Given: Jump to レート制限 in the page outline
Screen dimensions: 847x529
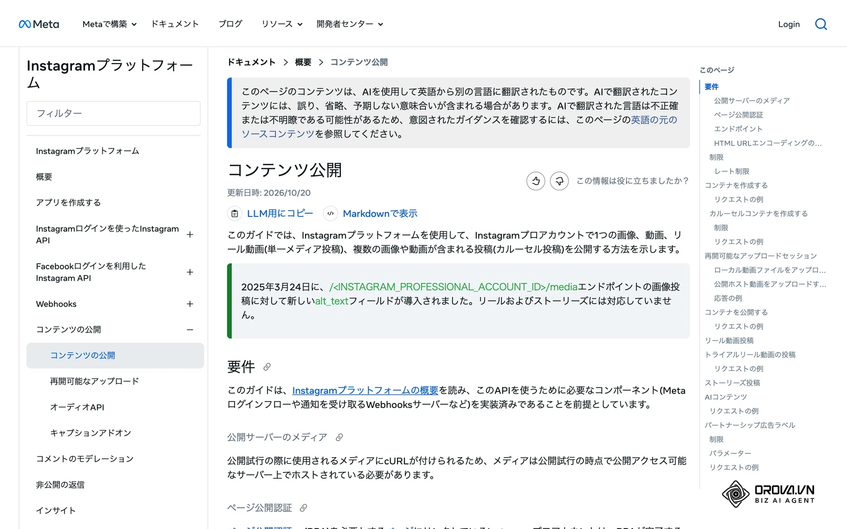Looking at the screenshot, I should [x=732, y=171].
